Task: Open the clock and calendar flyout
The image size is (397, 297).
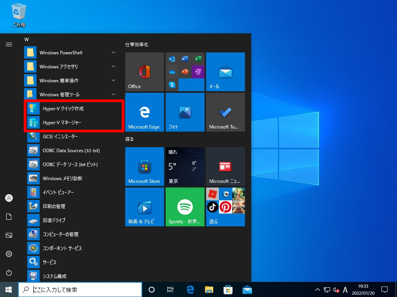Action: [363, 290]
